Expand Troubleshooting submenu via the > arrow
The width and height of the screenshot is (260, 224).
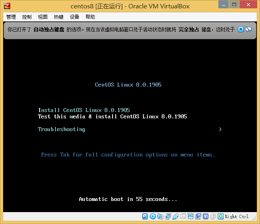[x=220, y=129]
